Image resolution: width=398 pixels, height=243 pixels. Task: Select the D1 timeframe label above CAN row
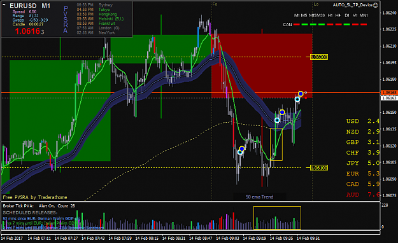[347, 15]
